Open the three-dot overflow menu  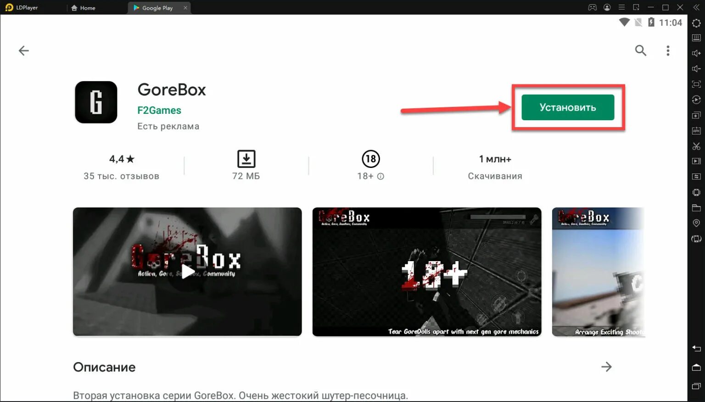pyautogui.click(x=668, y=50)
